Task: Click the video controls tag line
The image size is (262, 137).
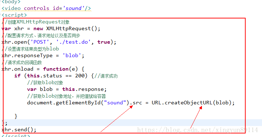Action: [x=46, y=8]
